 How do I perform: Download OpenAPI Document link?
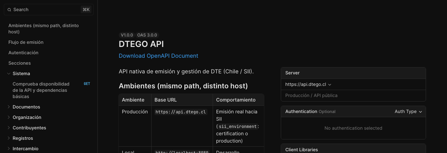[158, 56]
